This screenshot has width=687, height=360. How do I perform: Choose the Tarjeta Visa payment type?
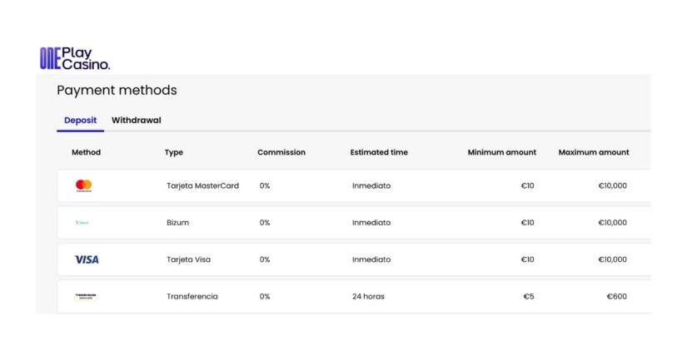point(188,259)
